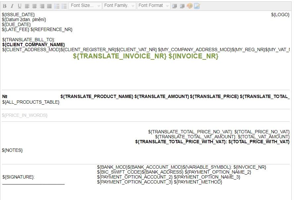294x200 pixels.
Task: Click the ${PAYMENT_OPTION_NAME_3} placeholder
Action: (207, 177)
